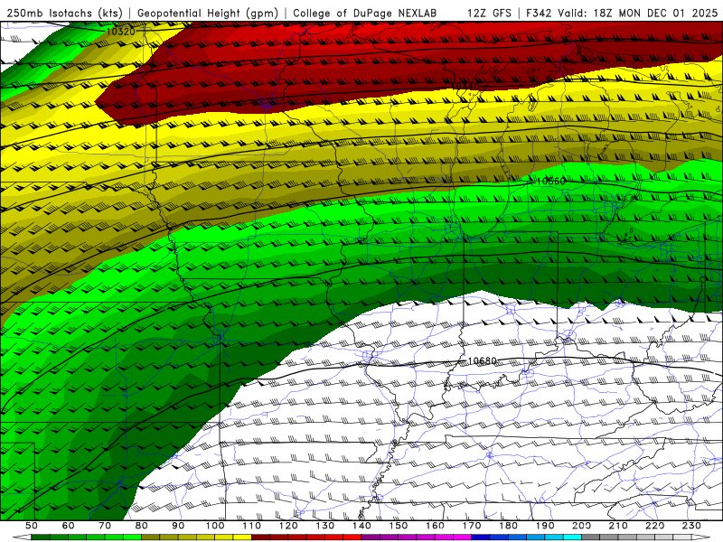This screenshot has height=542, width=723.
Task: Click the 'F342' forecast hour label
Action: click(539, 13)
